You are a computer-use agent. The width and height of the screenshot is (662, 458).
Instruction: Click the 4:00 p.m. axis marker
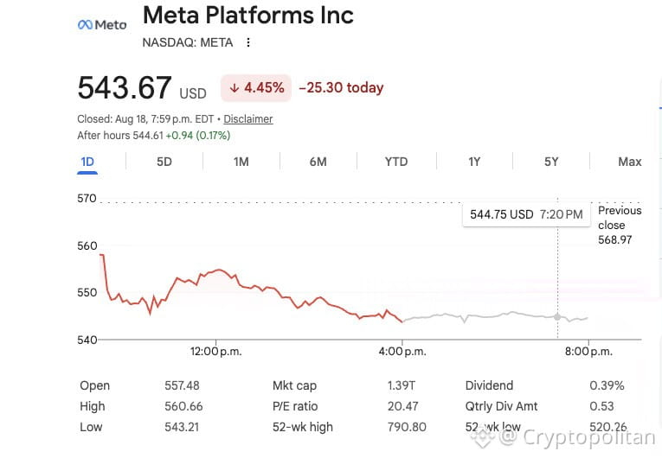[402, 352]
